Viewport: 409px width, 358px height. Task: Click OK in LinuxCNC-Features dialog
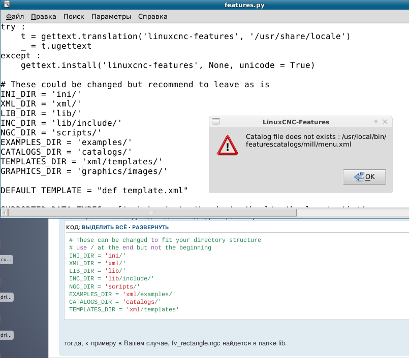[x=364, y=177]
